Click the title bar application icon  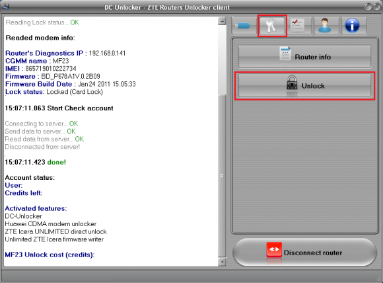click(x=6, y=6)
